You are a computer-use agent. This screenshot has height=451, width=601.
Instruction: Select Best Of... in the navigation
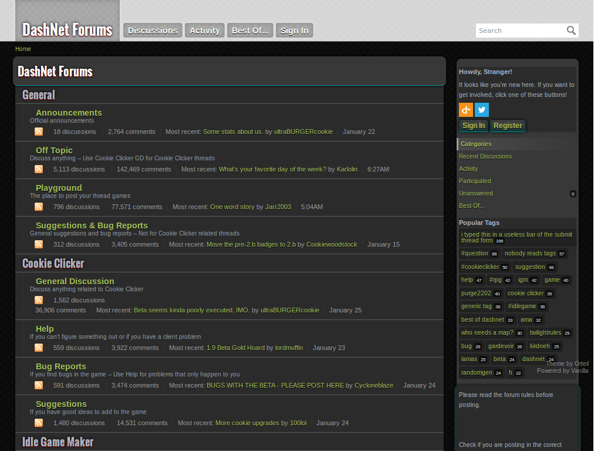tap(249, 30)
